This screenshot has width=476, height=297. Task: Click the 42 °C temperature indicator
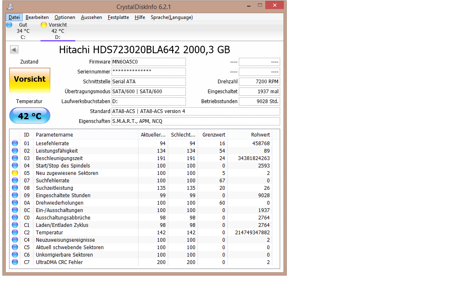tap(30, 116)
